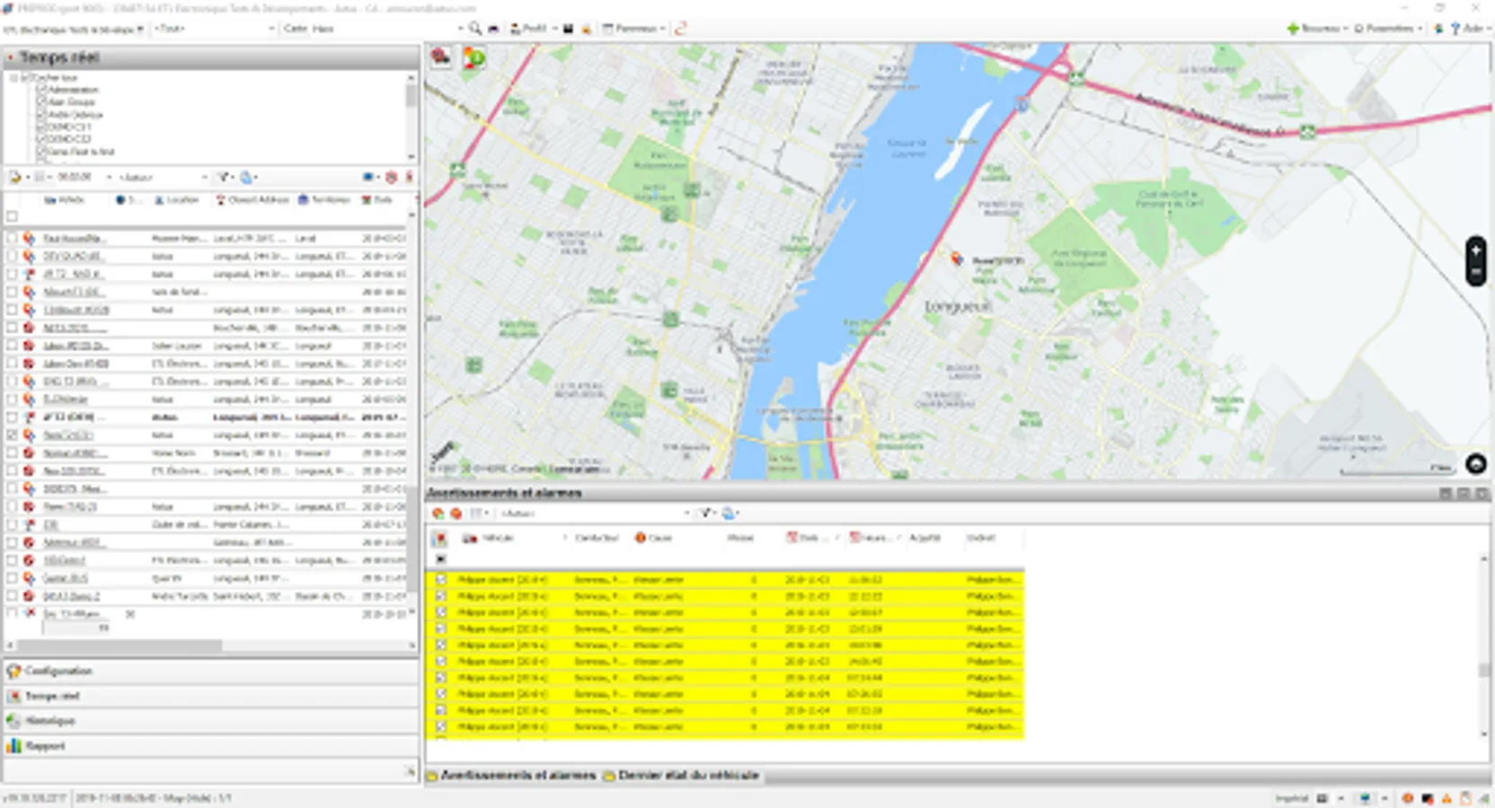Open the Fenêtres dropdown menu
Image resolution: width=1495 pixels, height=808 pixels.
634,29
